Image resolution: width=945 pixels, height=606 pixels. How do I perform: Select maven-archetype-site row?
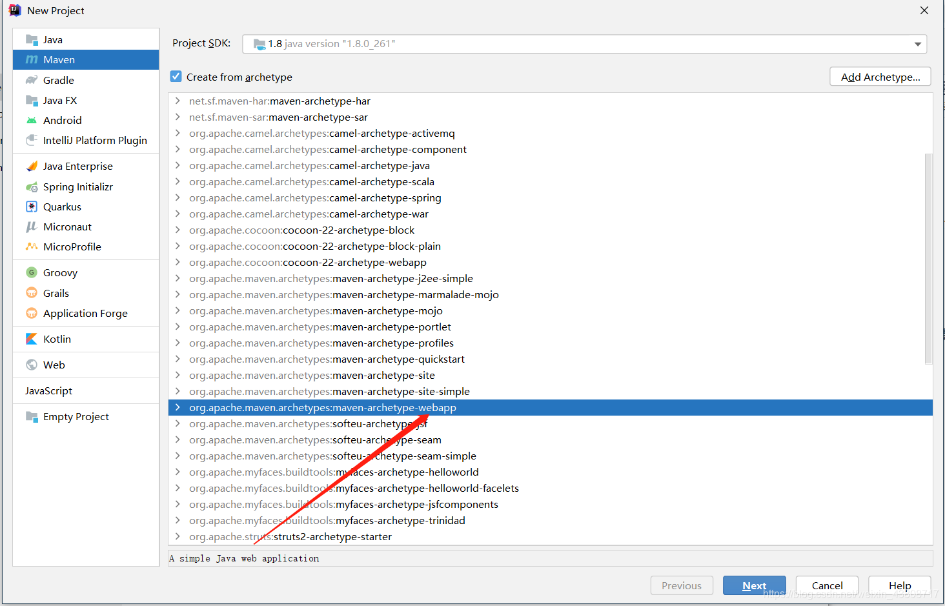(x=551, y=375)
